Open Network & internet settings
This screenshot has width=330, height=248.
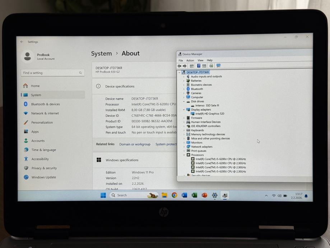53,113
